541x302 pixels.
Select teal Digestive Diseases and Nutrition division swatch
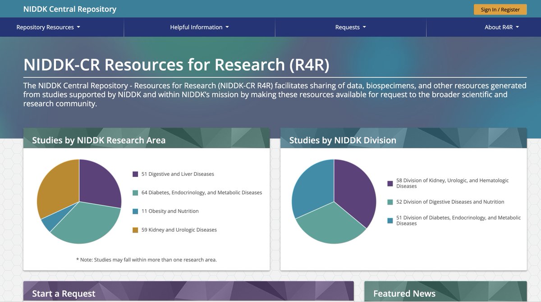pyautogui.click(x=390, y=202)
